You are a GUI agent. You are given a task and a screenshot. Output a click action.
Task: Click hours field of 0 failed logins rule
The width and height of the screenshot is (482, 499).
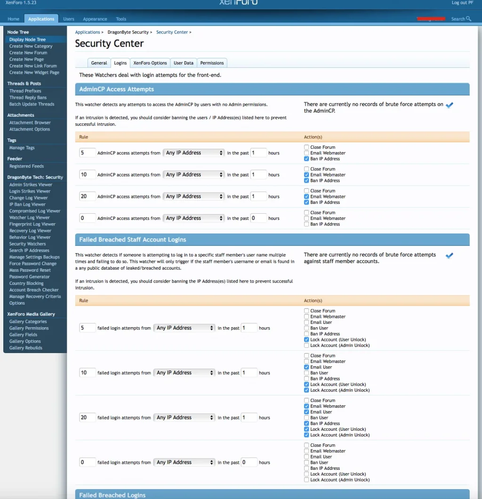[249, 462]
